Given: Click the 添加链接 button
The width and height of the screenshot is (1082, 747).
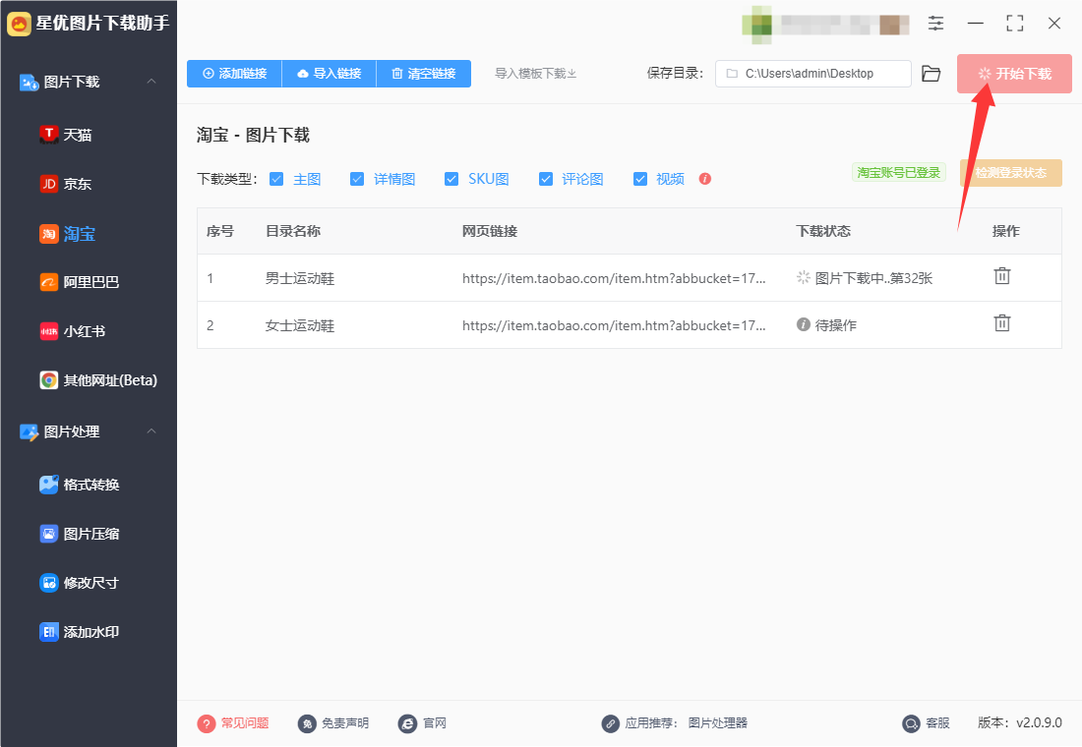Looking at the screenshot, I should 235,73.
